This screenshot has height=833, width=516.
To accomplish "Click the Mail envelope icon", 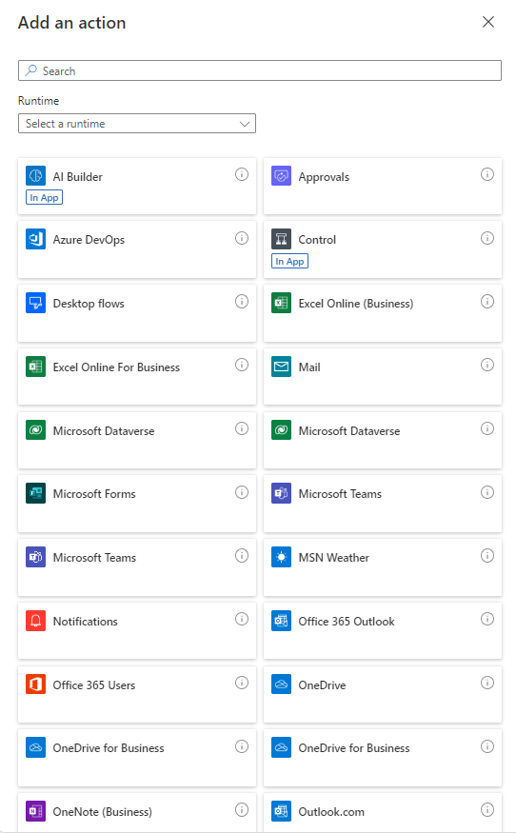I will click(x=281, y=367).
